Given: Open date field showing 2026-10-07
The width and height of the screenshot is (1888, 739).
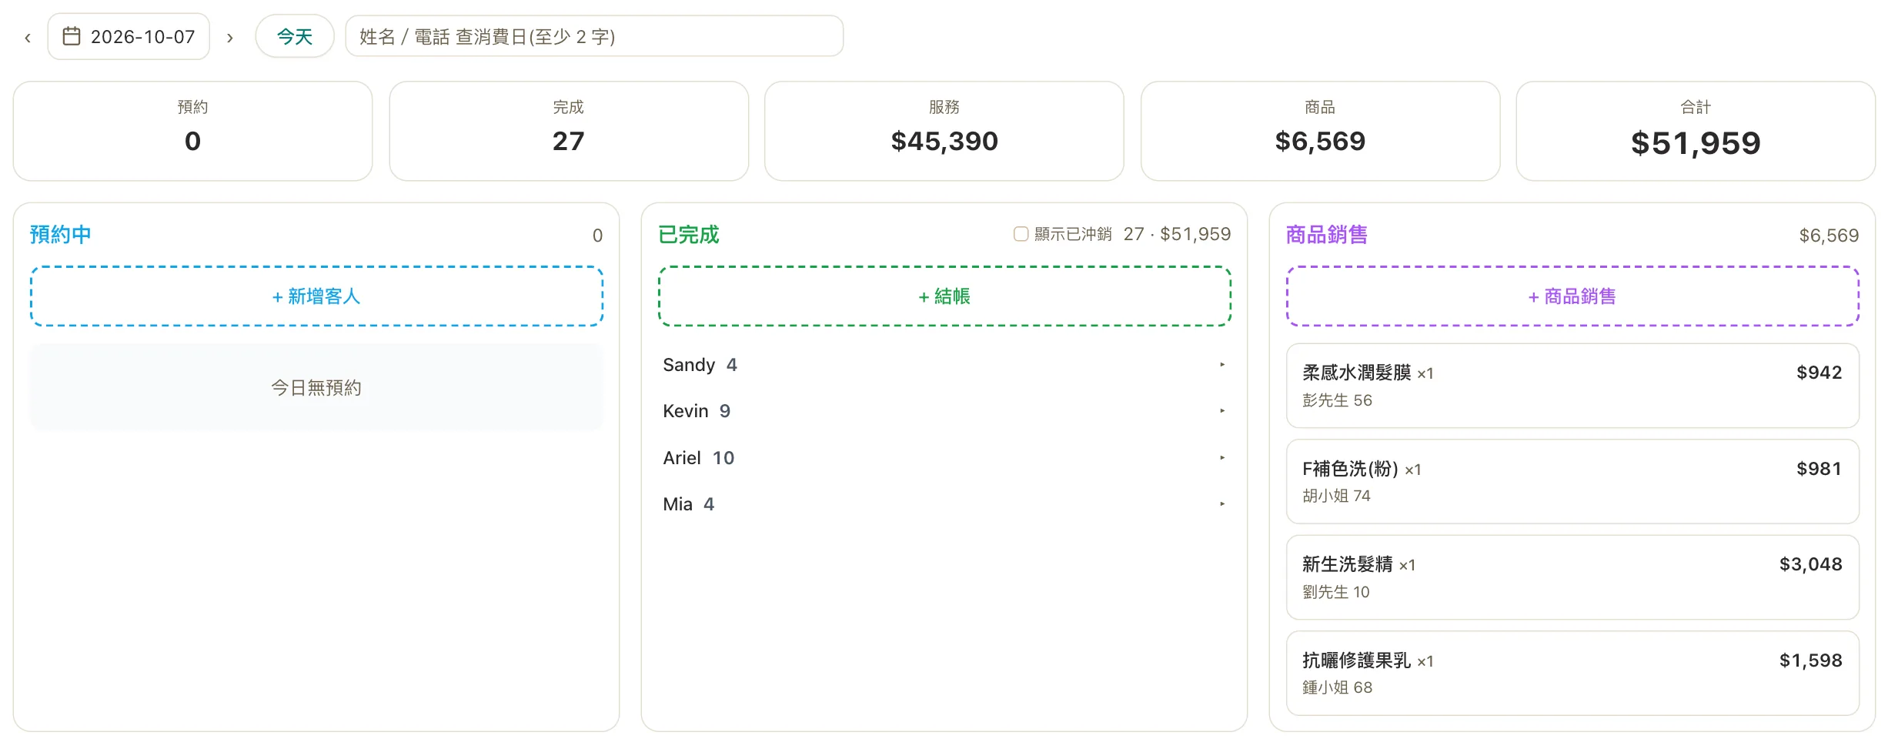Looking at the screenshot, I should click(x=129, y=36).
